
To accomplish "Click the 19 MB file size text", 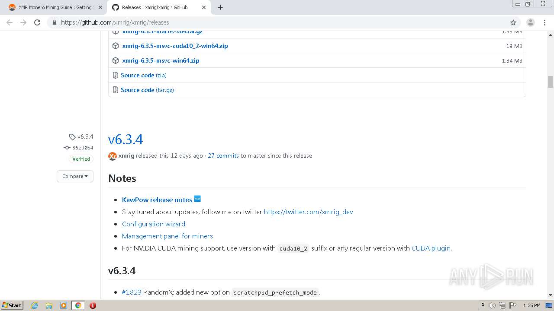I will click(x=514, y=46).
